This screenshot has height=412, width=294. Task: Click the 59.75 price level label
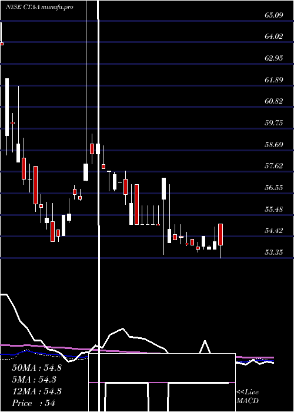[274, 122]
